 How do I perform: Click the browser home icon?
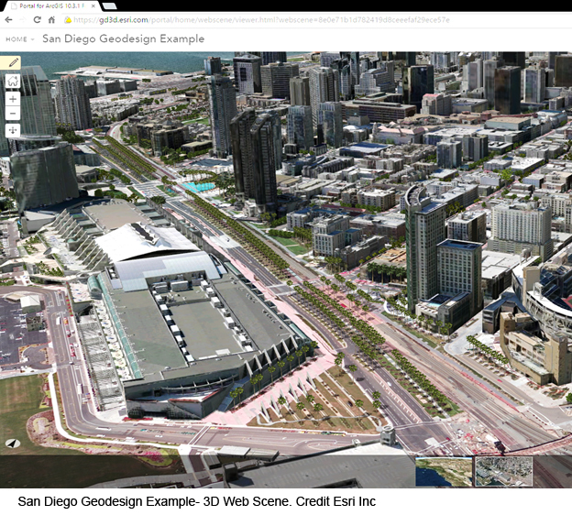pos(51,19)
